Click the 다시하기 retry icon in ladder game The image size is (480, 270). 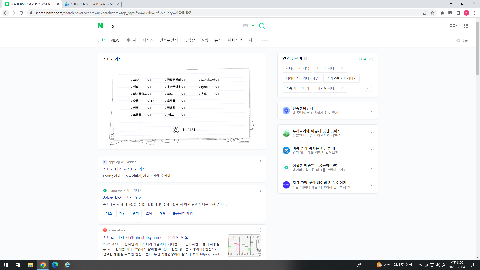coord(176,130)
